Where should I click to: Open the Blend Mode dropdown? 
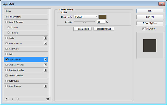tap(86, 17)
